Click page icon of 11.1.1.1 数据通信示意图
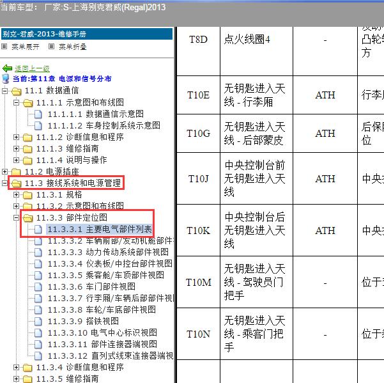The height and width of the screenshot is (383, 384). point(38,114)
